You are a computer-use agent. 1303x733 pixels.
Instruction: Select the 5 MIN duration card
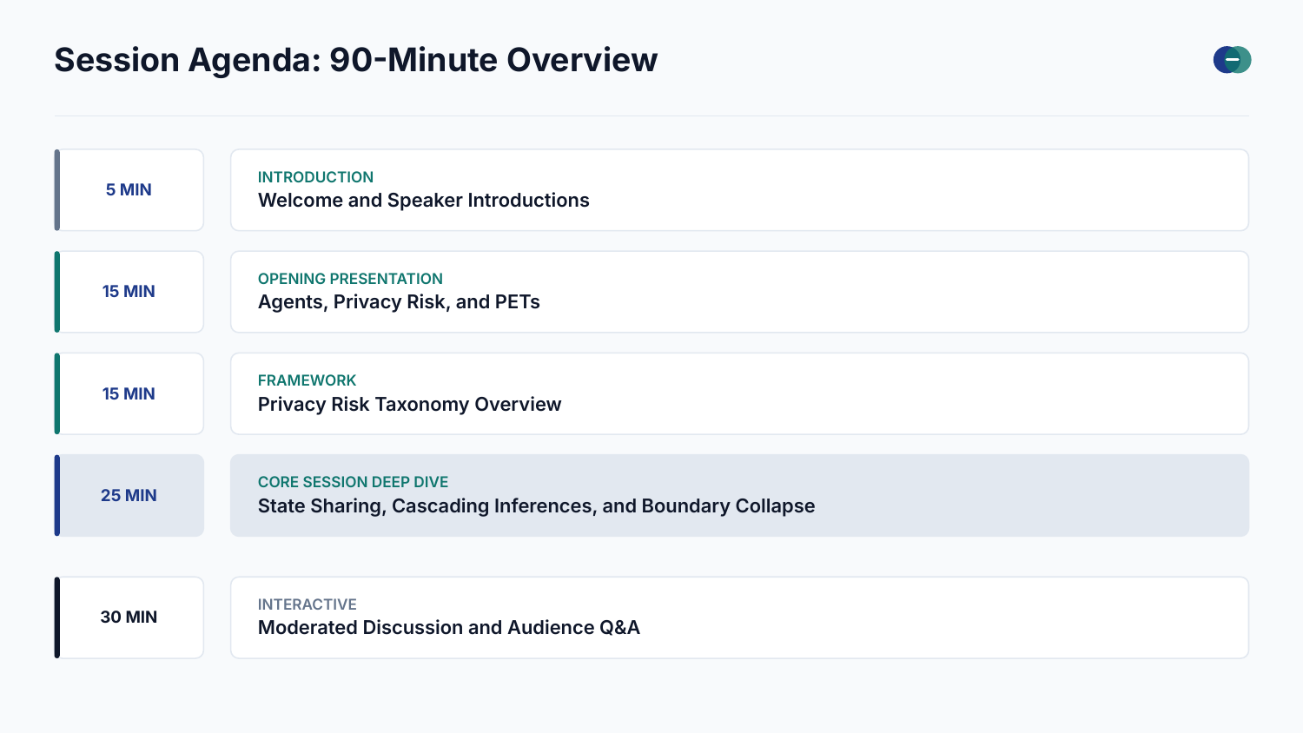click(x=129, y=190)
